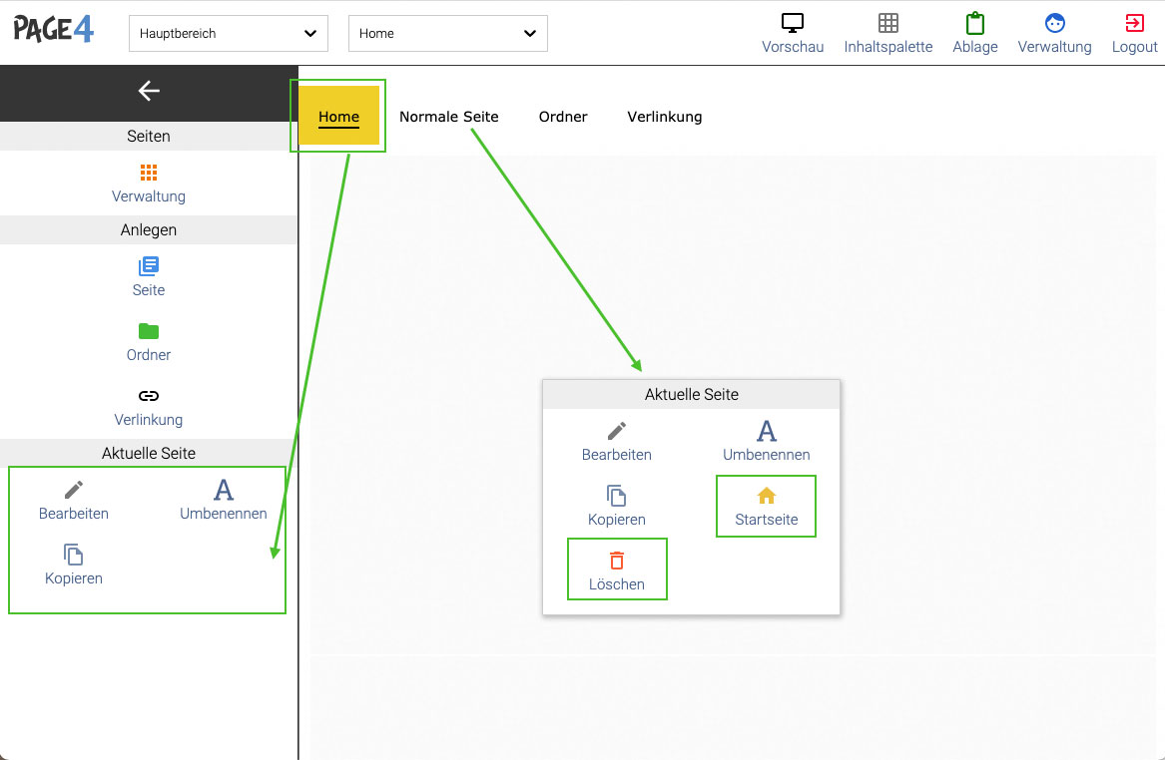Create a Verlinkung via link icon
The image size is (1165, 760).
(x=149, y=396)
